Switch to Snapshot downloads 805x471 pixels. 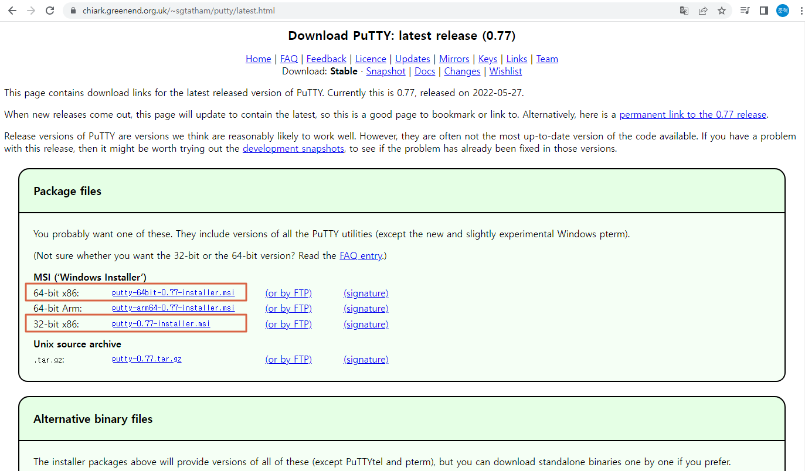(x=386, y=71)
